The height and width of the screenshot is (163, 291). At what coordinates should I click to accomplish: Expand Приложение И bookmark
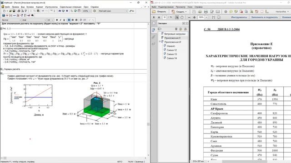[160, 42]
